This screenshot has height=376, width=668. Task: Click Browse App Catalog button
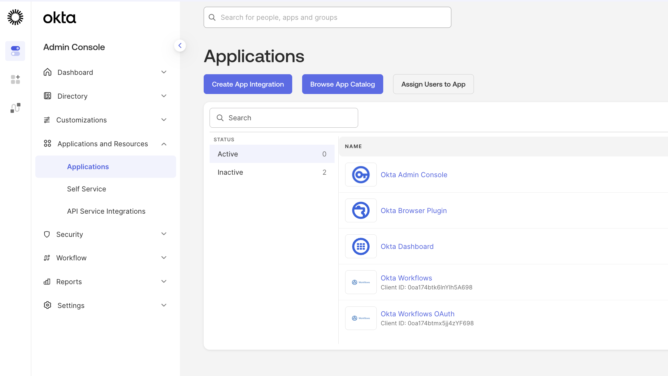343,84
